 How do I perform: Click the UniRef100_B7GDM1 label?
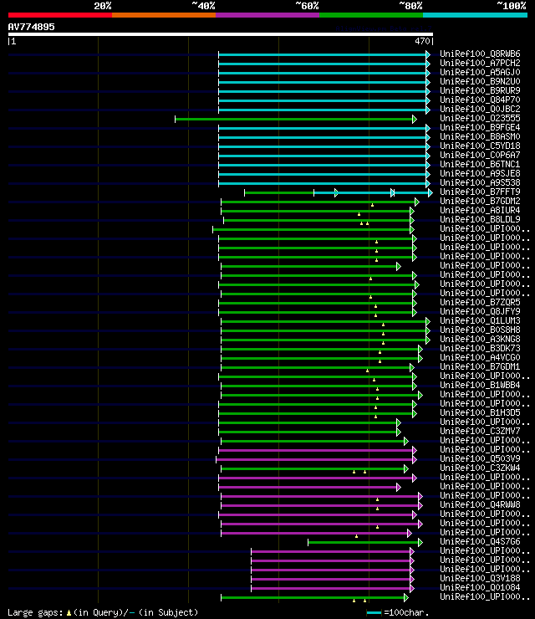click(x=480, y=366)
